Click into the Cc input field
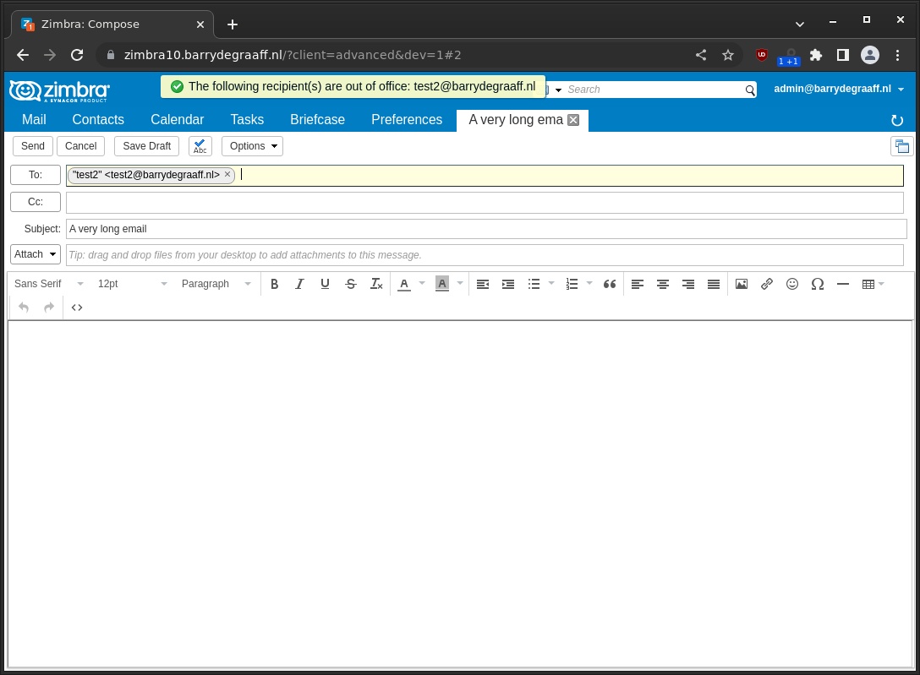This screenshot has width=920, height=675. click(485, 203)
